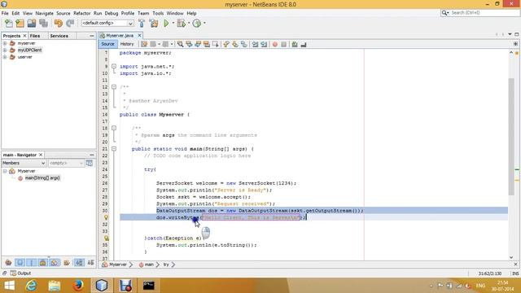Click the Build Project hammer icon
521x293 pixels.
[x=142, y=24]
